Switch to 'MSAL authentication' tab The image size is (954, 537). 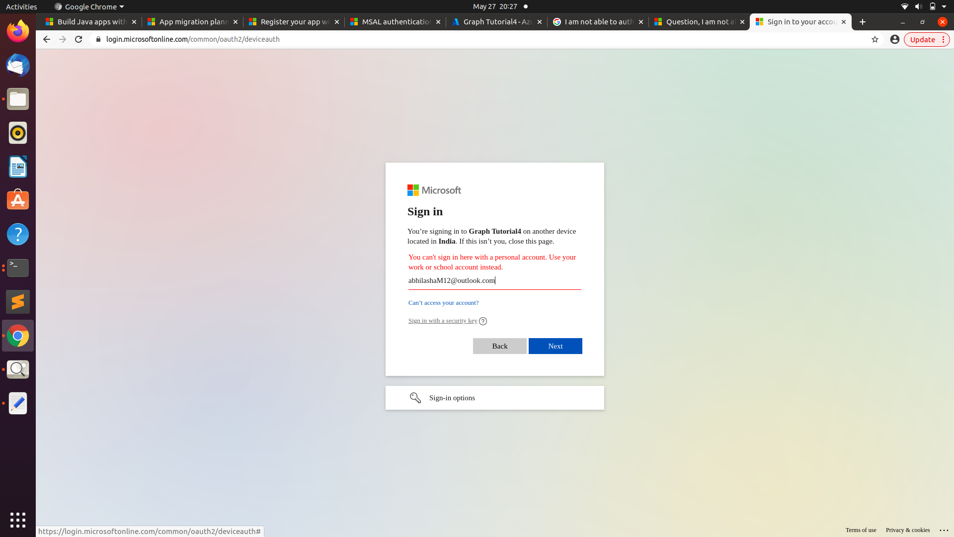(x=396, y=22)
